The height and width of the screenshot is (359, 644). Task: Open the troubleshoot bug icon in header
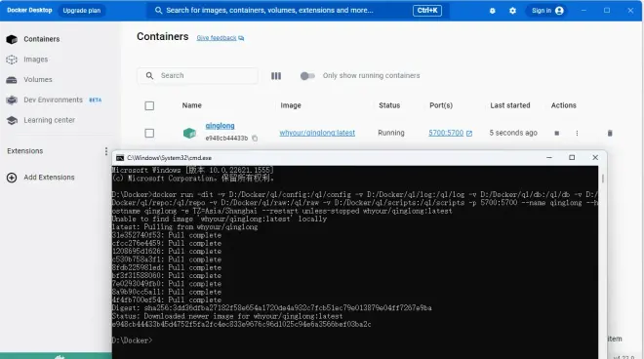(492, 11)
